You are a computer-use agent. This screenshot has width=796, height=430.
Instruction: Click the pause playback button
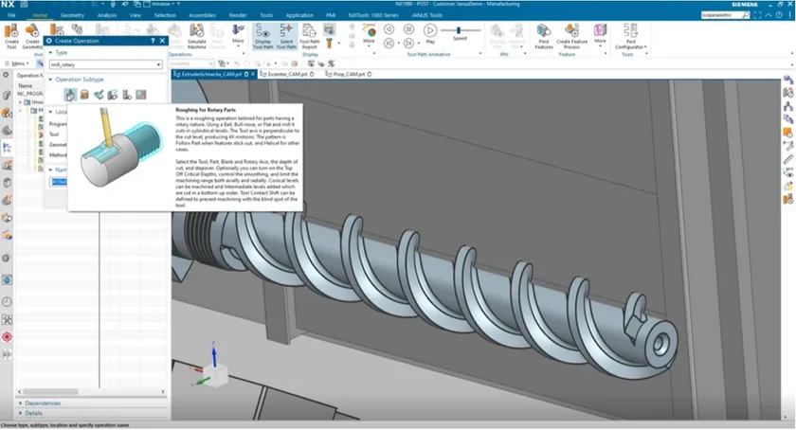(x=408, y=29)
